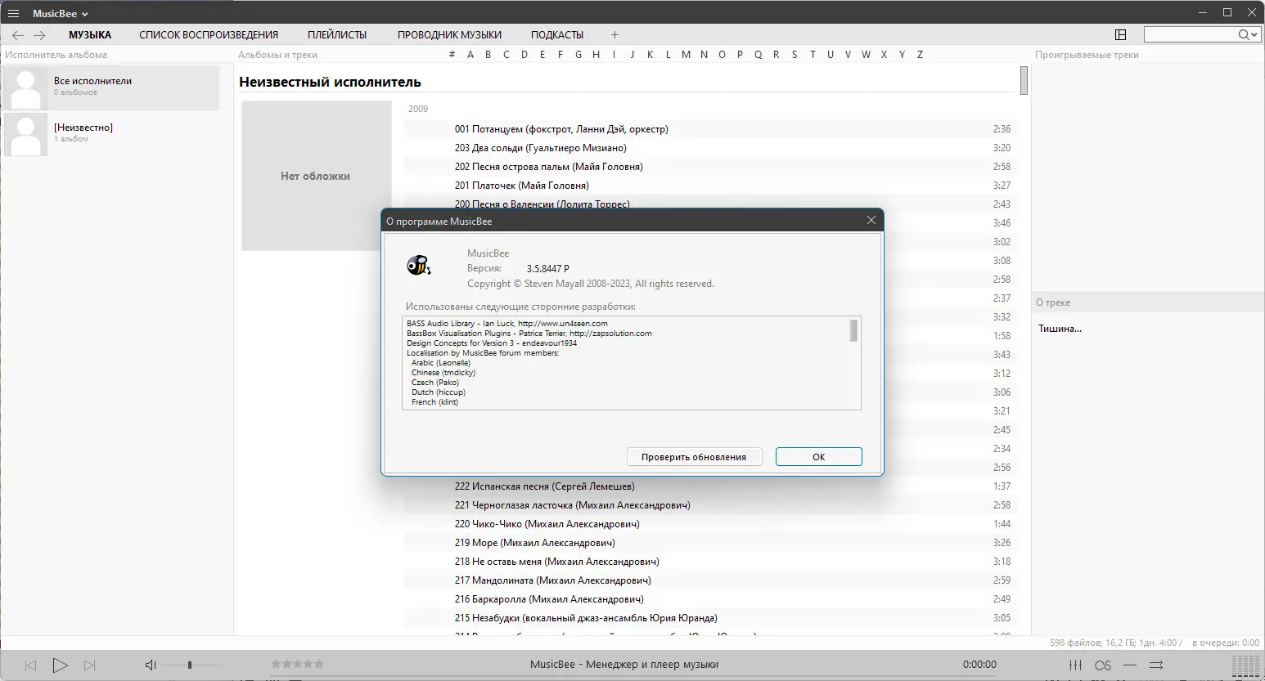Image resolution: width=1265 pixels, height=681 pixels.
Task: Open the СПИСОК ВОСПРОИЗВЕДЕНИЯ tab
Action: (x=209, y=35)
